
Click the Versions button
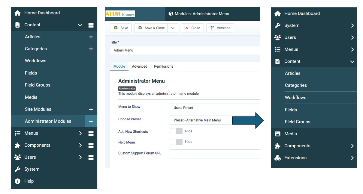point(220,28)
